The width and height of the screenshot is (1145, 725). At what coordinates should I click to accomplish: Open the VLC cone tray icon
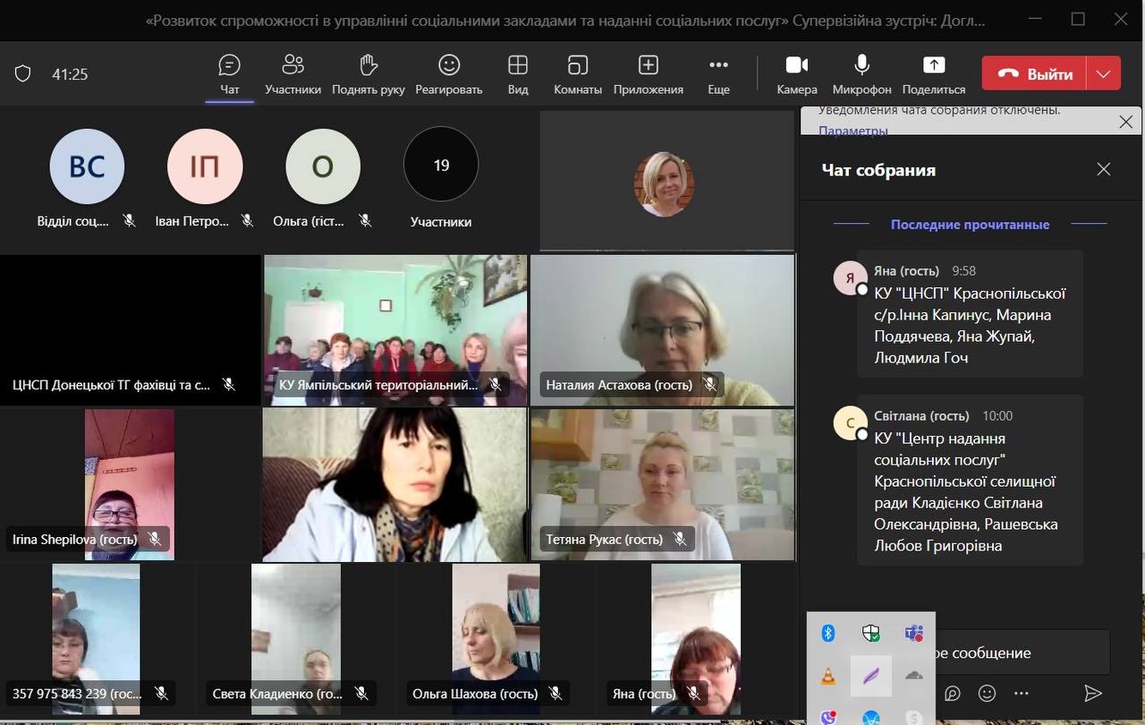point(827,677)
